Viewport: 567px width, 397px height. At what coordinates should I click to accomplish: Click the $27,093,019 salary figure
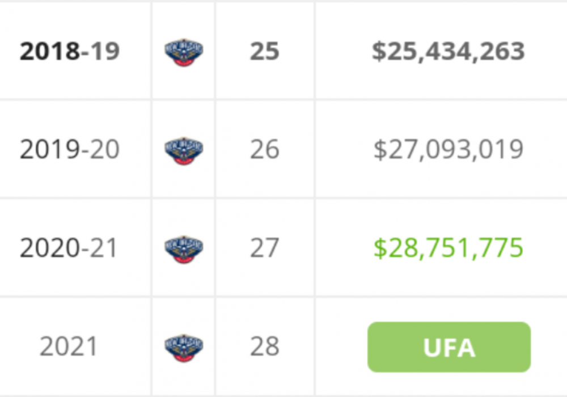[448, 150]
